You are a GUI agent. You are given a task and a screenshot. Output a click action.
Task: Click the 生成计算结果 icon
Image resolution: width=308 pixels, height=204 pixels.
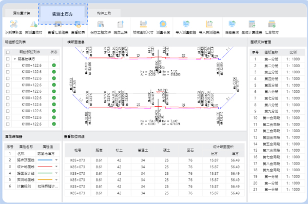coord(252,24)
